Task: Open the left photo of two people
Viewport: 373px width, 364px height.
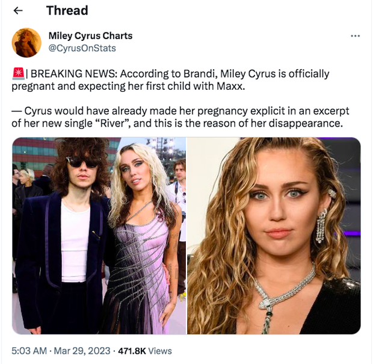Action: tap(99, 236)
